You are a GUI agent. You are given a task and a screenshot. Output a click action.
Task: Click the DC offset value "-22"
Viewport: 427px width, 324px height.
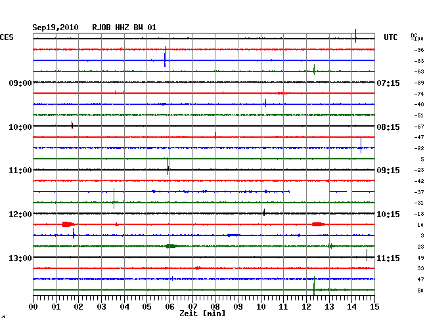coord(419,148)
